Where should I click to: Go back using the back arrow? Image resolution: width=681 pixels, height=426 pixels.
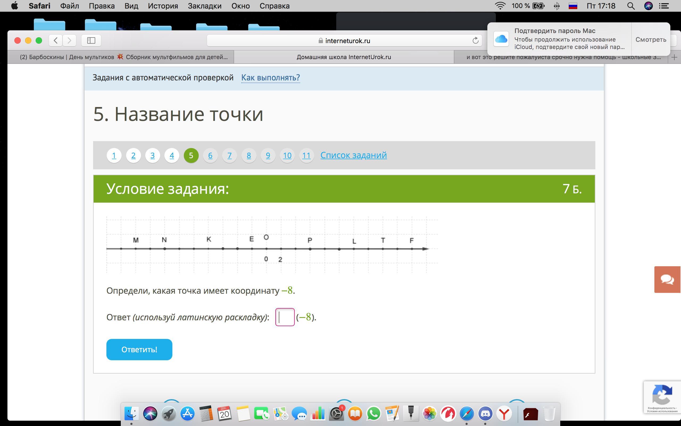56,40
